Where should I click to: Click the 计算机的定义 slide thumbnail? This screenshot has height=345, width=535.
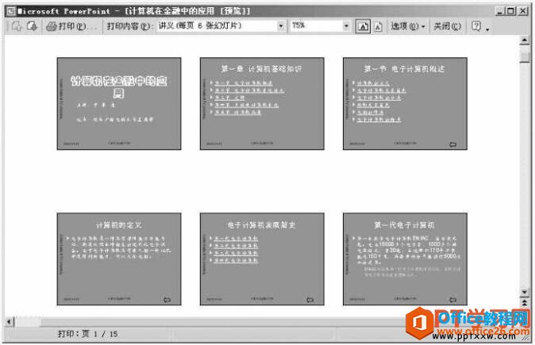click(x=119, y=259)
